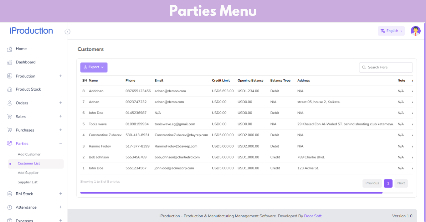Collapse sidebar with the arrow circle icon
The height and width of the screenshot is (222, 426).
[67, 32]
